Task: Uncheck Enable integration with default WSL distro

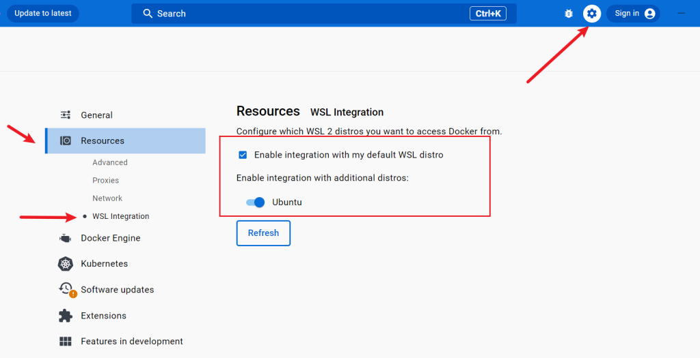Action: click(243, 155)
